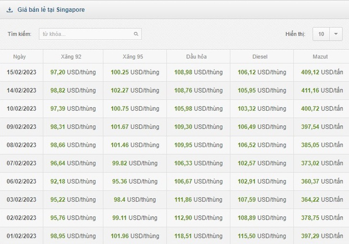Sort by the Diesel column header
This screenshot has width=349, height=244.
click(260, 57)
